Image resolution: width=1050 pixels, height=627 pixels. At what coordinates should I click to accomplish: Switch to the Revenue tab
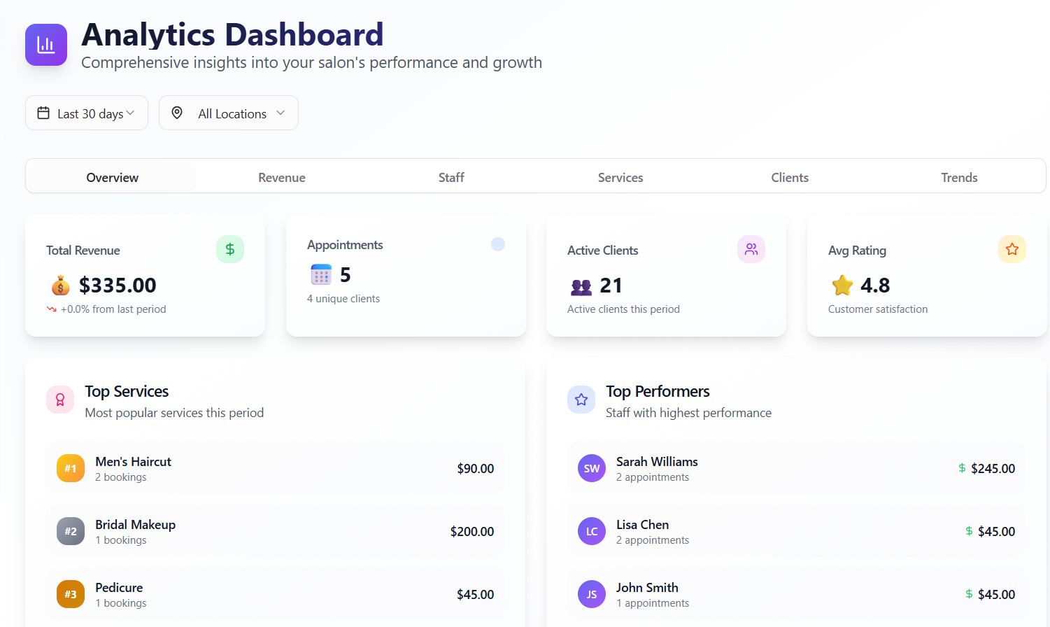coord(281,177)
